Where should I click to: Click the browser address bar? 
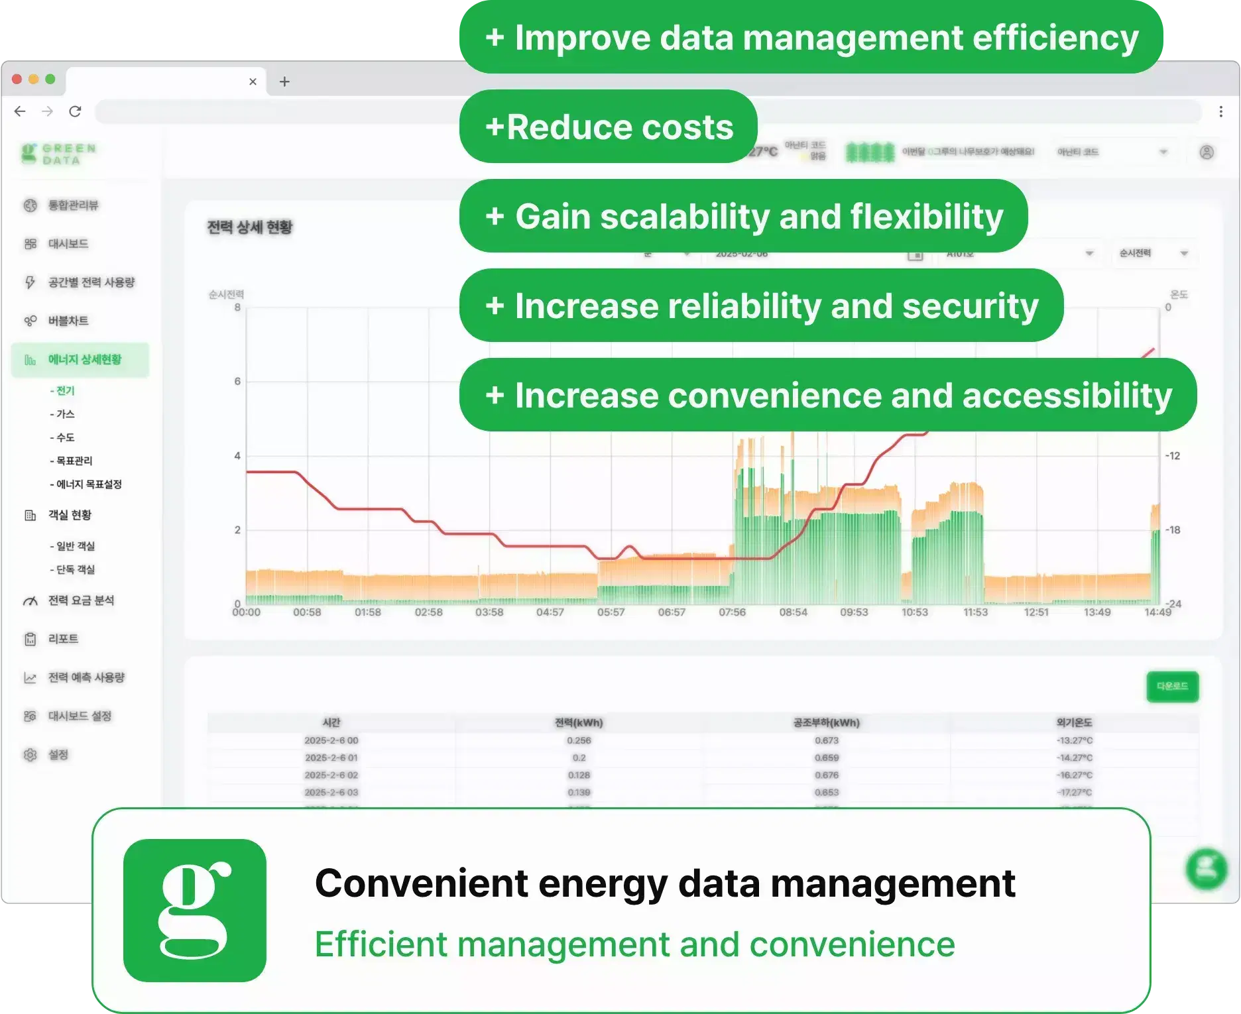[647, 111]
